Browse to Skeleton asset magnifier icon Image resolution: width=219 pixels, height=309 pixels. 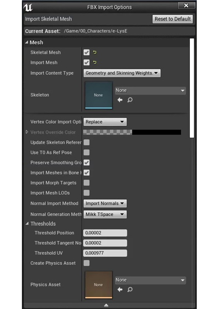point(130,100)
